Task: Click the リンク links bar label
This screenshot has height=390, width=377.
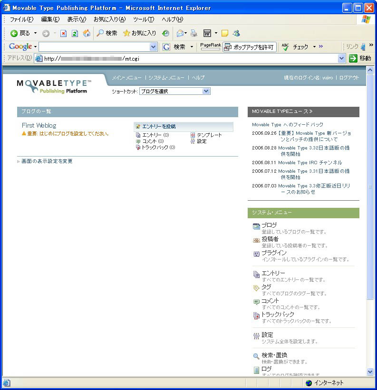Action: (x=352, y=46)
